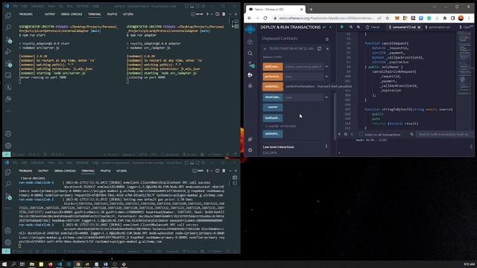The width and height of the screenshot is (477, 268).
Task: Open Explorer icon in top VS Code window
Action: point(8,16)
